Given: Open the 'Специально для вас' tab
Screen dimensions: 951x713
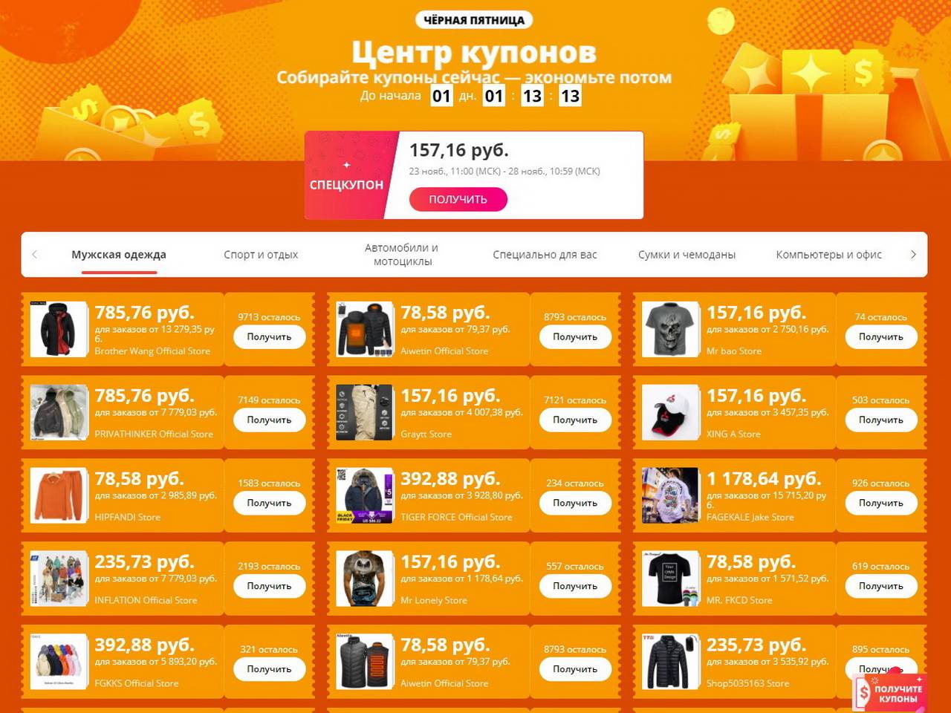Looking at the screenshot, I should [545, 254].
